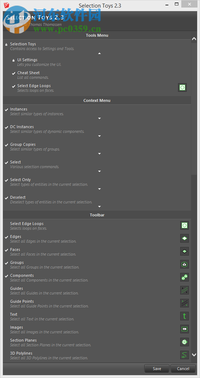The image size is (200, 378).
Task: Toggle the Cheat Sheet checkmark
Action: click(x=14, y=73)
